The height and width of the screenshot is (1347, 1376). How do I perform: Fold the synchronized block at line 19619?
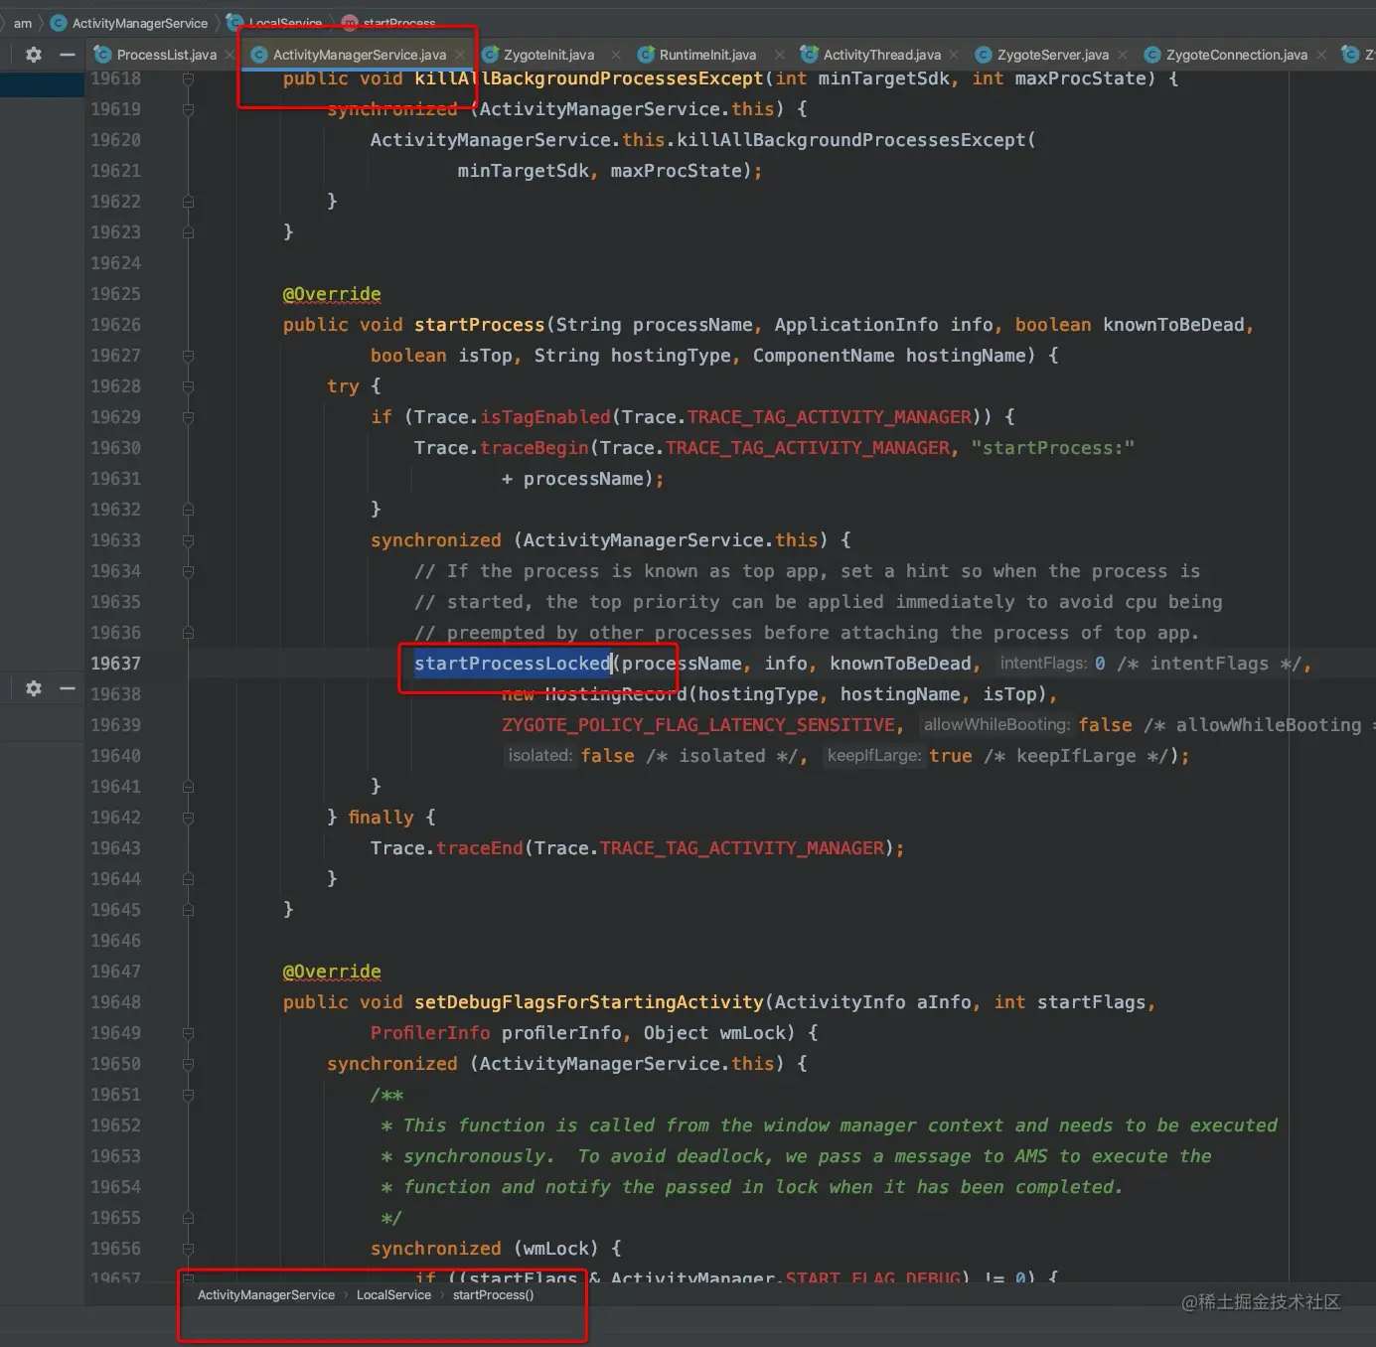coord(188,109)
